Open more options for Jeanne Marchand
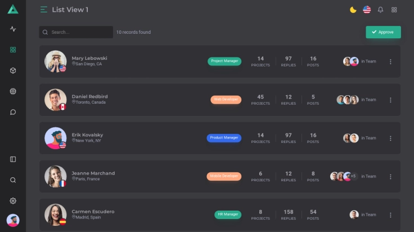This screenshot has width=414, height=232. (x=390, y=176)
